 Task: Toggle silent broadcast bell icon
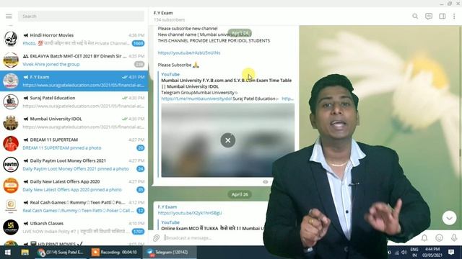pyautogui.click(x=424, y=238)
